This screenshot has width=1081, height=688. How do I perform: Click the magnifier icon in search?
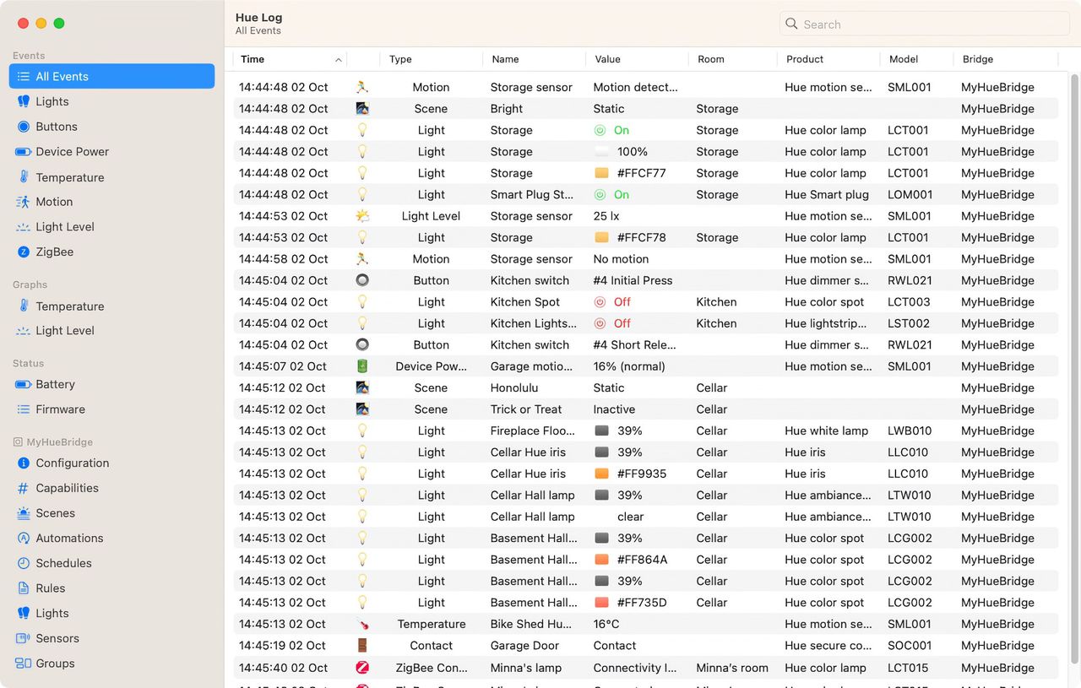[791, 24]
